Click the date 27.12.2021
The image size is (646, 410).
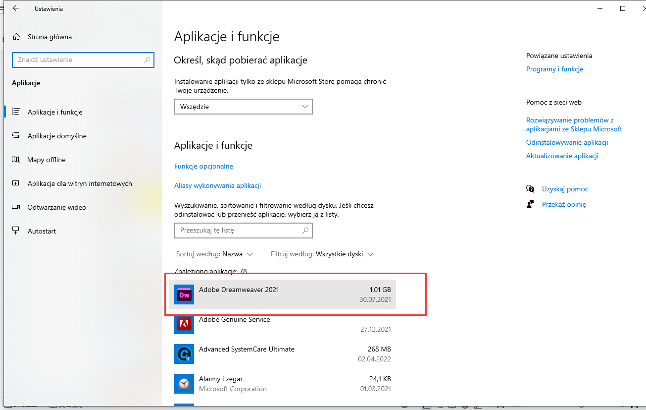click(376, 329)
